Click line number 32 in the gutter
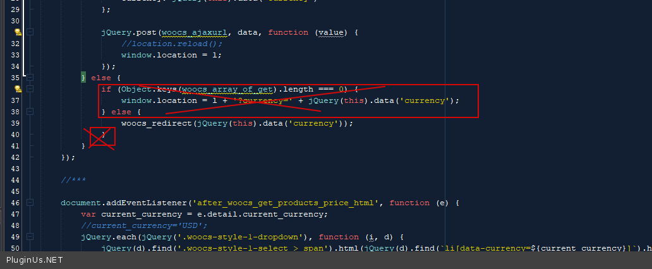This screenshot has width=652, height=269. tap(15, 44)
